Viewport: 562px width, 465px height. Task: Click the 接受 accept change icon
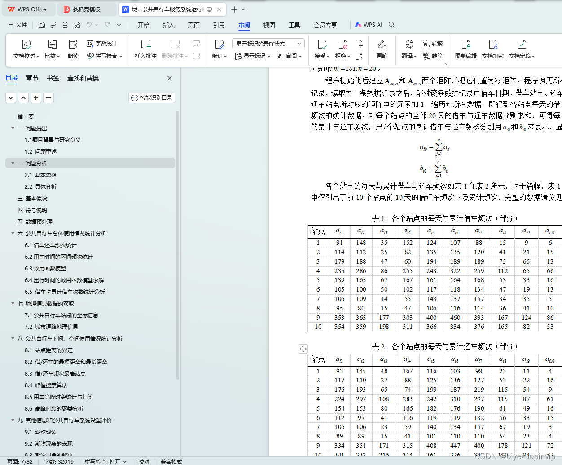[x=322, y=44]
